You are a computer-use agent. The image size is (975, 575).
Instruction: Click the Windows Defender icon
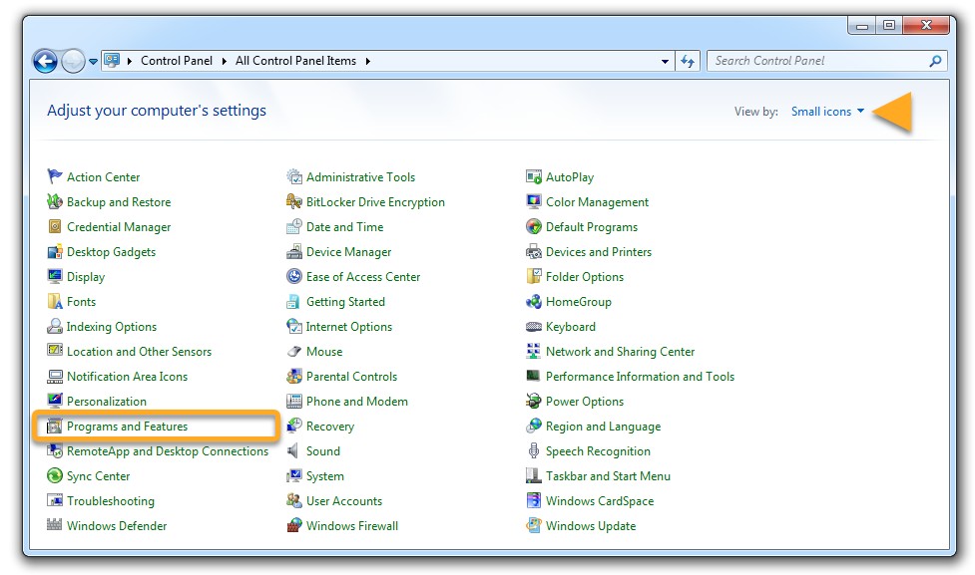pos(55,526)
